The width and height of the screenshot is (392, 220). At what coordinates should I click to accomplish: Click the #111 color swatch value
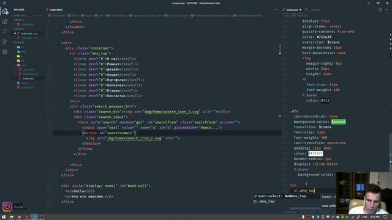(325, 100)
